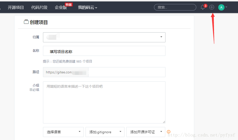Open the green user avatar menu

click(x=221, y=7)
